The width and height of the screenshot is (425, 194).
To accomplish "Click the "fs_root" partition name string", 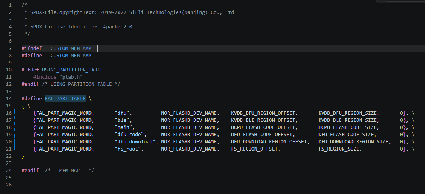I will 129,149.
